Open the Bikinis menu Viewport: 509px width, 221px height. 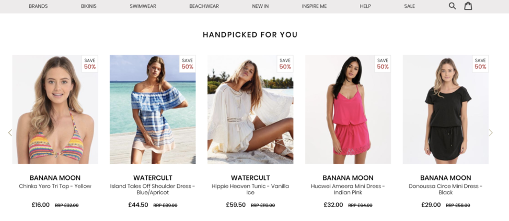[x=89, y=6]
